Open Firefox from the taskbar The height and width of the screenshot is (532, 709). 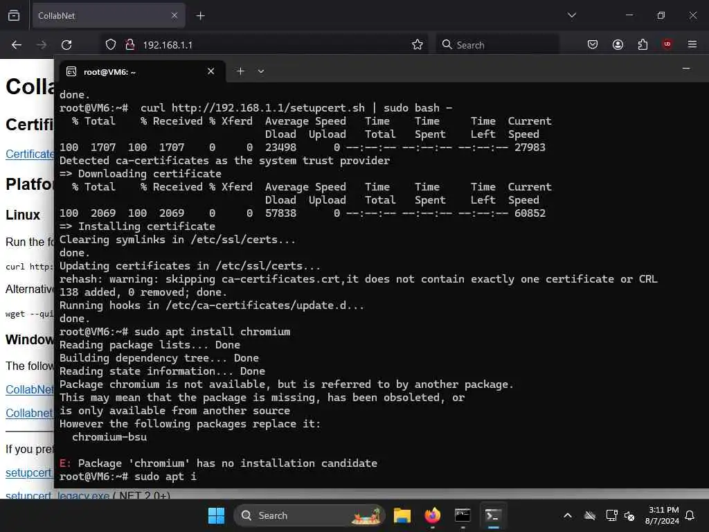(x=432, y=515)
